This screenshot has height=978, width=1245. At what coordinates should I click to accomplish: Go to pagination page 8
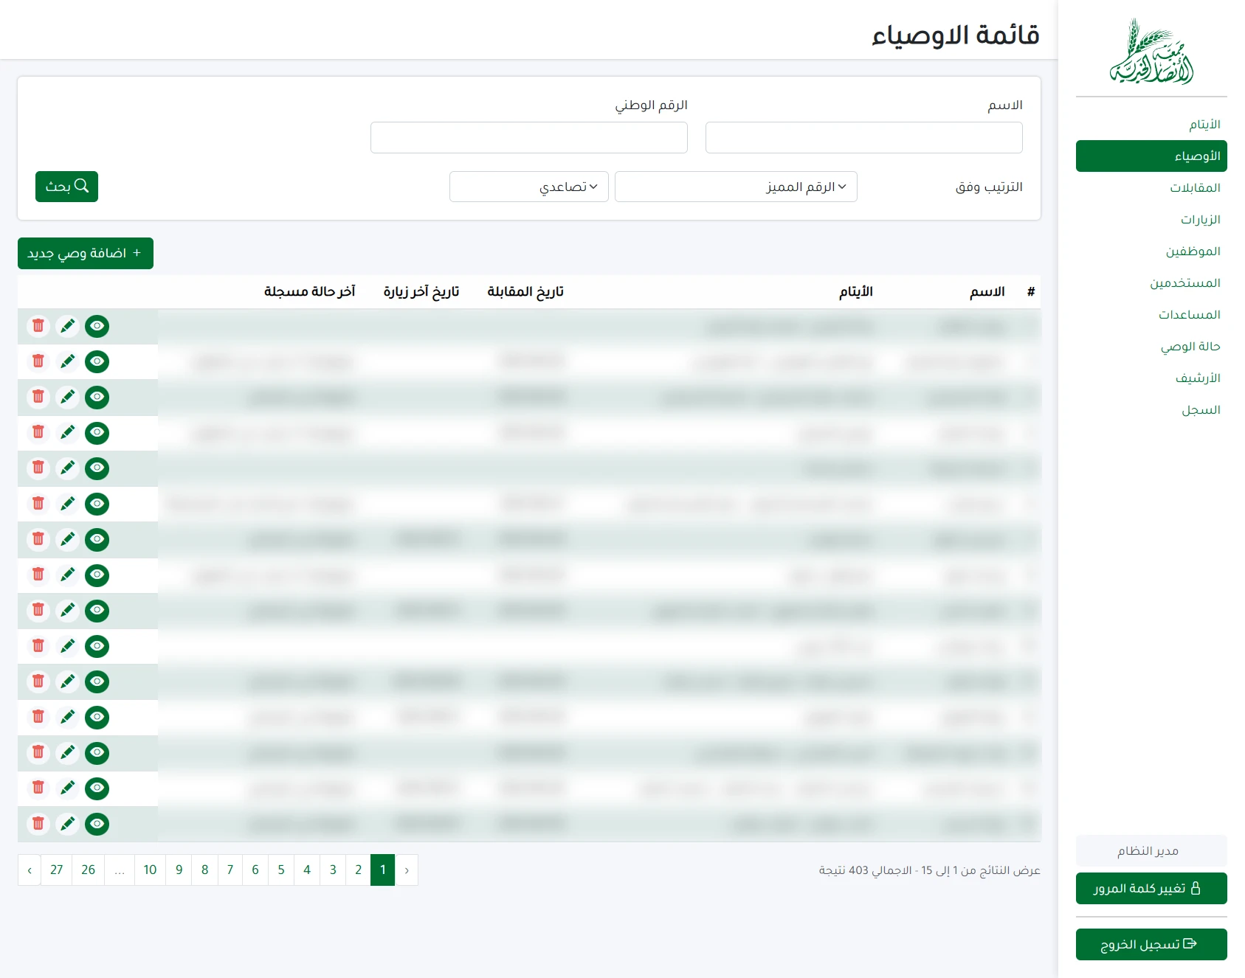pos(205,870)
